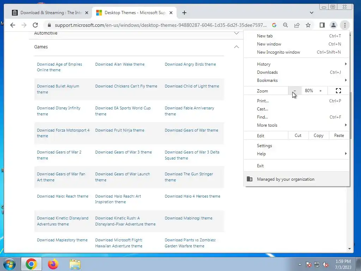Click the three-dot Chrome menu icon
This screenshot has width=361, height=271.
[x=345, y=25]
